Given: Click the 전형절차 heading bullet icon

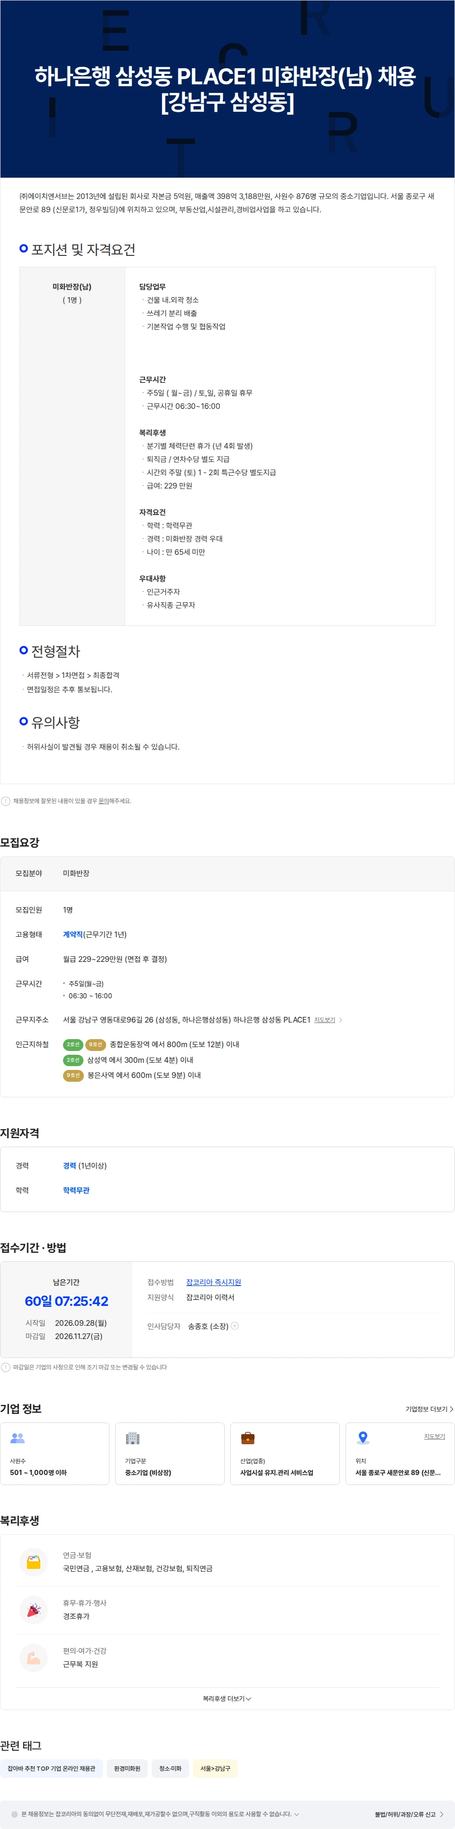Looking at the screenshot, I should point(23,650).
